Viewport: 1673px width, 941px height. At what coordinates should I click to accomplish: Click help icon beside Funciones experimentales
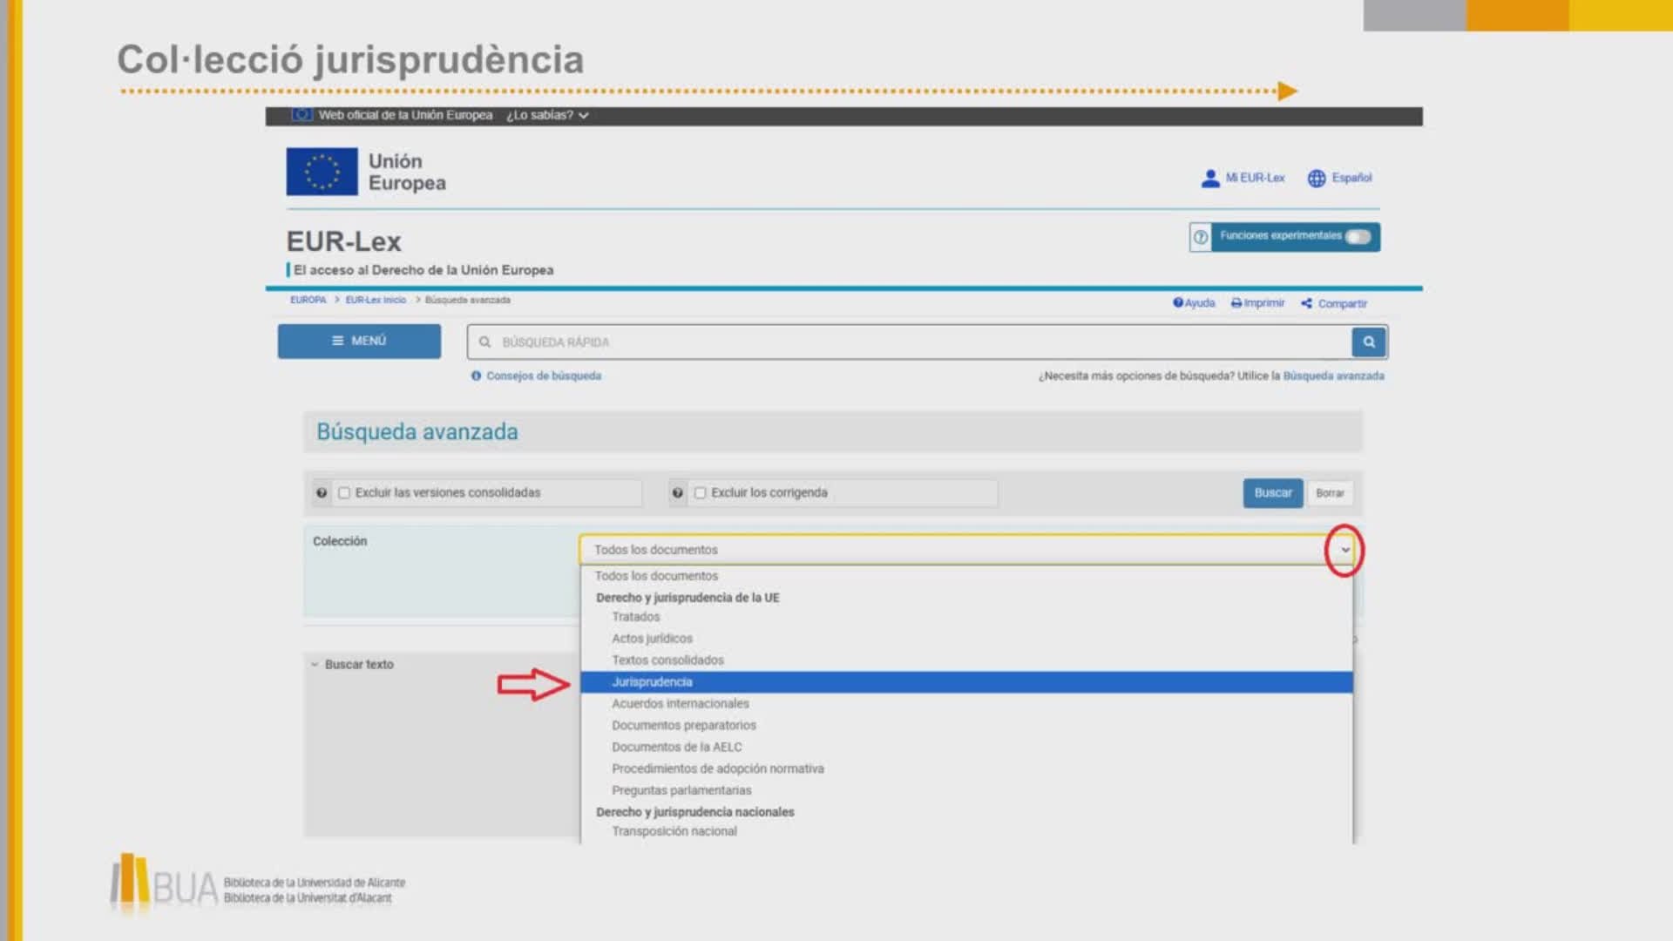(x=1201, y=237)
